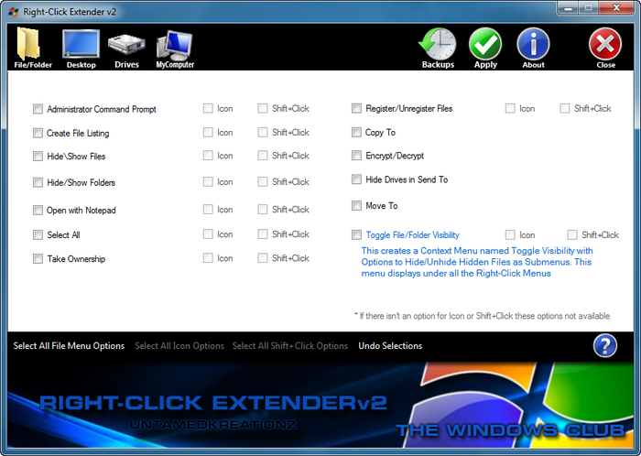Screen dimensions: 641x456
Task: Enable Toggle File/Folder Visibility checkbox
Action: (356, 235)
